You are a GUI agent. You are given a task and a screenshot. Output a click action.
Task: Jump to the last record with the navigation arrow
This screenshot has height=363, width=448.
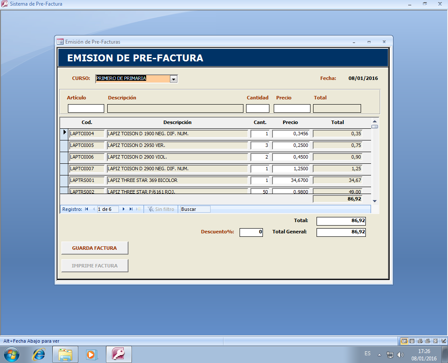coord(131,209)
